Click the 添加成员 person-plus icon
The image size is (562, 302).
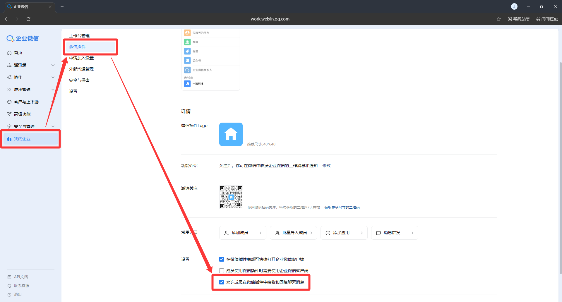226,233
